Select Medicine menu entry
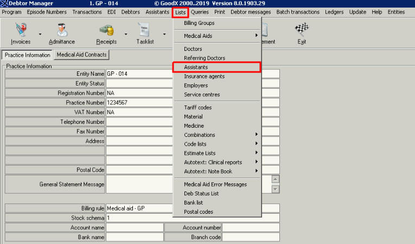The width and height of the screenshot is (415, 244). pyautogui.click(x=217, y=126)
